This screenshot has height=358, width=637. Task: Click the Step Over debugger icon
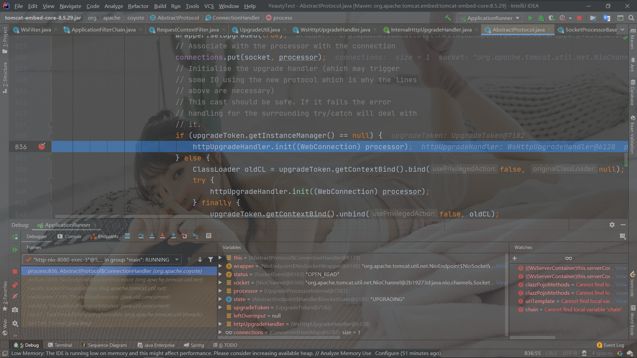[x=141, y=236]
